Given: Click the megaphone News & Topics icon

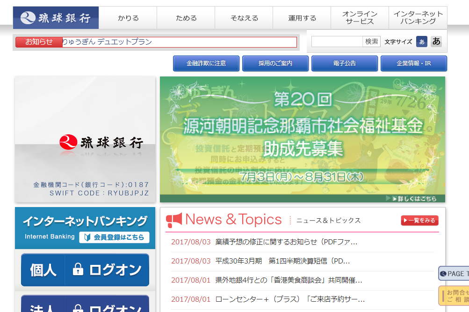Looking at the screenshot, I should click(x=174, y=221).
